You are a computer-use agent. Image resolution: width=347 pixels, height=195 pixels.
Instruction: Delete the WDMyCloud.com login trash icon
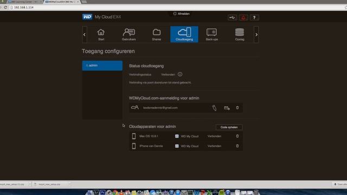pos(237,108)
